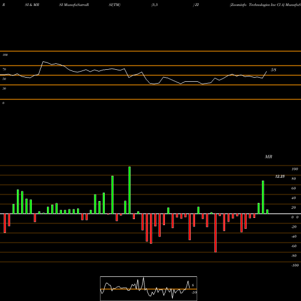Click the tallest green bar in MR histogram

click(129, 190)
